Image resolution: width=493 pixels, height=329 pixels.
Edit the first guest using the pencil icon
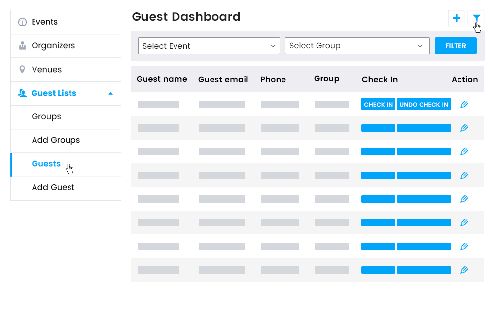pos(464,104)
